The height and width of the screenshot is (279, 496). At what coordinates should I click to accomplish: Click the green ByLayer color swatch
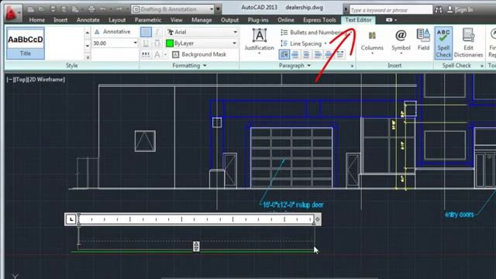click(170, 43)
